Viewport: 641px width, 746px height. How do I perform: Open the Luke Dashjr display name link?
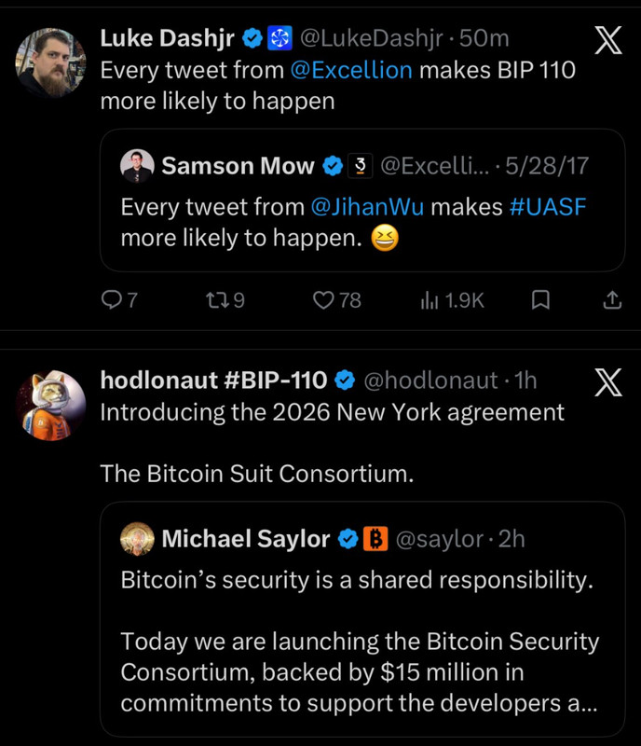point(168,38)
